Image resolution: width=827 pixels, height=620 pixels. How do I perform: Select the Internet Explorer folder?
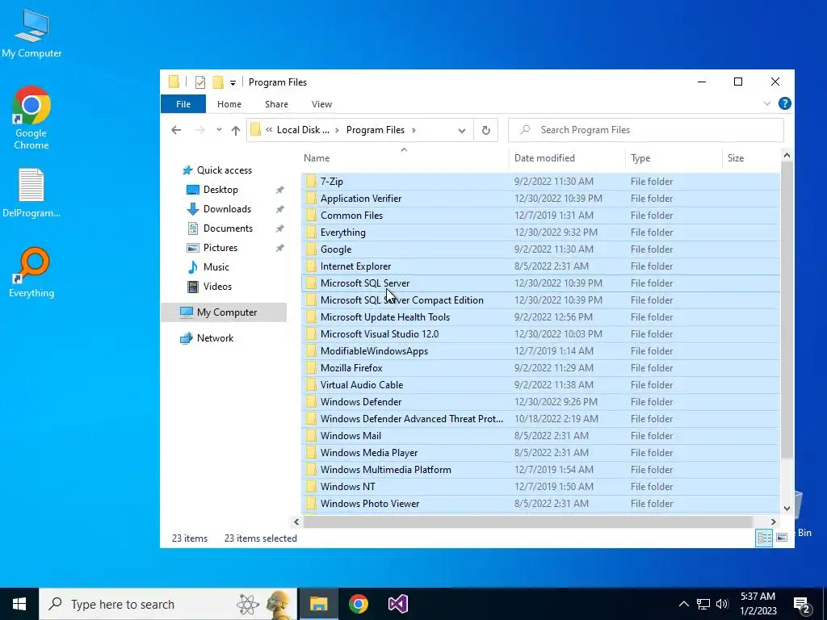click(x=540, y=266)
